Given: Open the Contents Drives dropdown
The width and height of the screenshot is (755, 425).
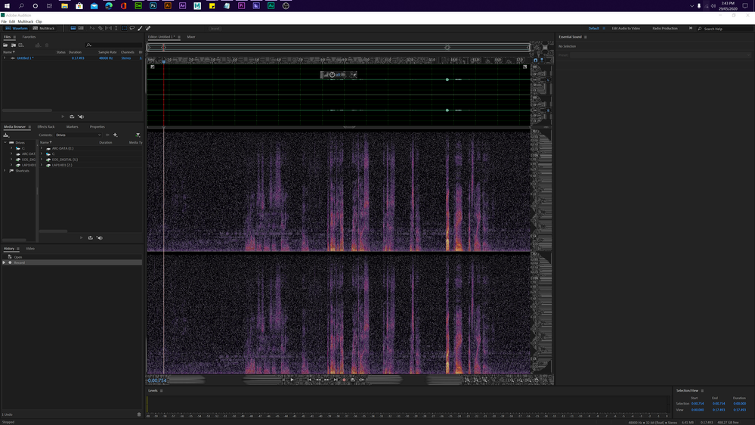Looking at the screenshot, I should (x=79, y=135).
